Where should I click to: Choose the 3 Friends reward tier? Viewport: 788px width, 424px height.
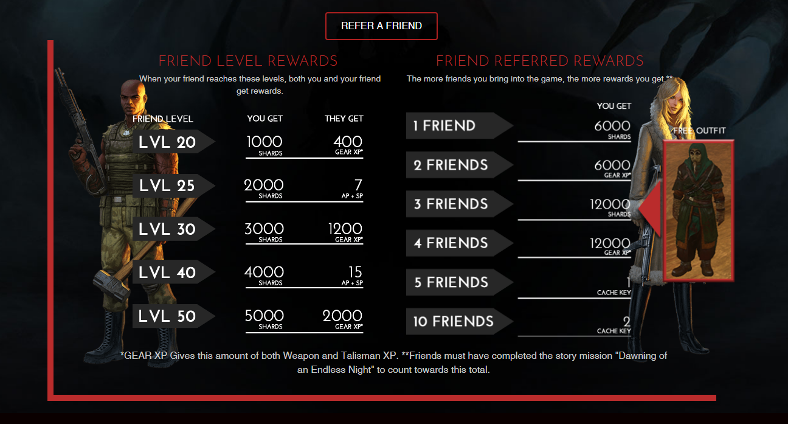pos(460,204)
